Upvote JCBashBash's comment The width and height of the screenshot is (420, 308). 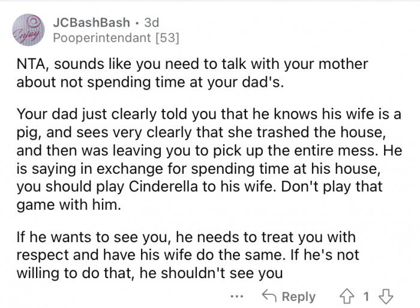pyautogui.click(x=347, y=297)
